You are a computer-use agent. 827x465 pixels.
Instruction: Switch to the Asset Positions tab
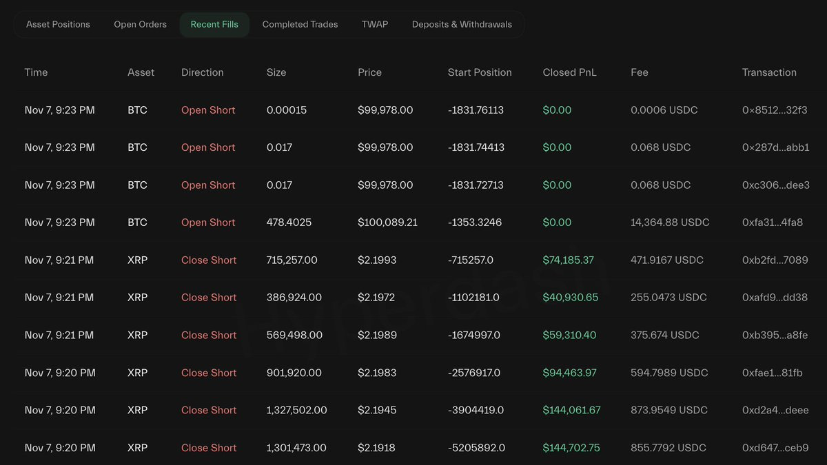[58, 24]
